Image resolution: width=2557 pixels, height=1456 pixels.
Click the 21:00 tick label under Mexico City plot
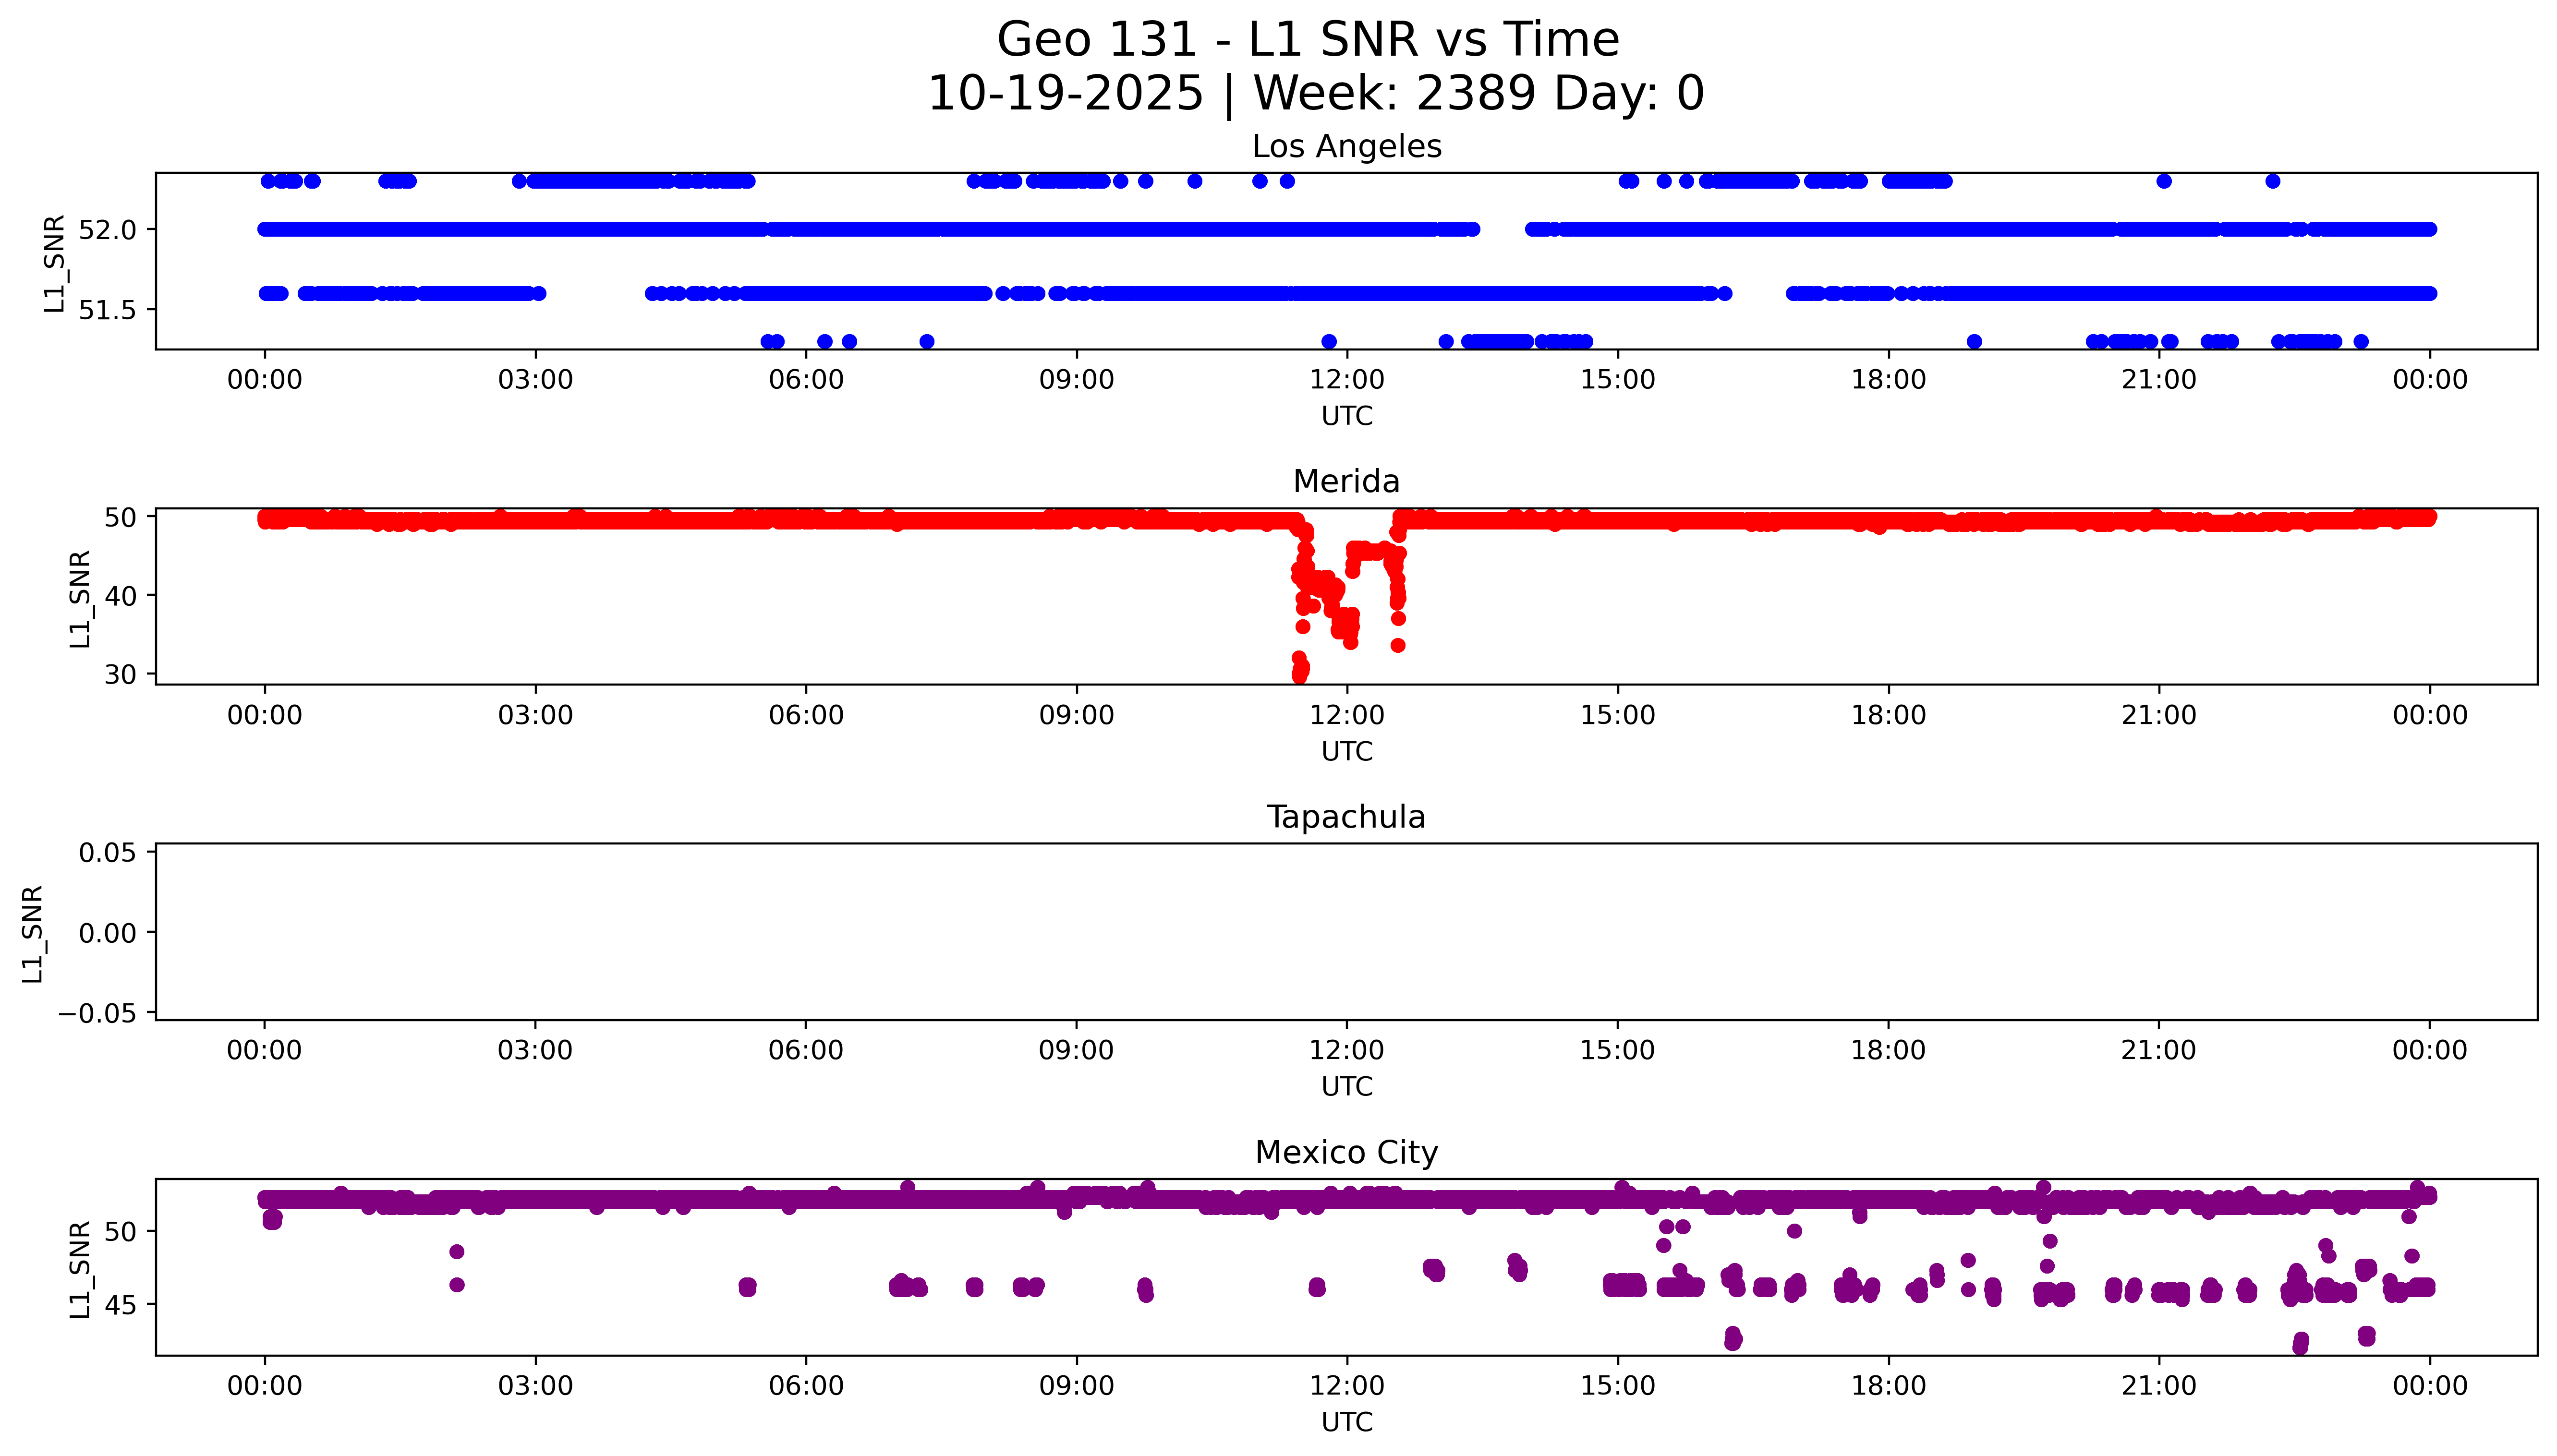(2158, 1386)
